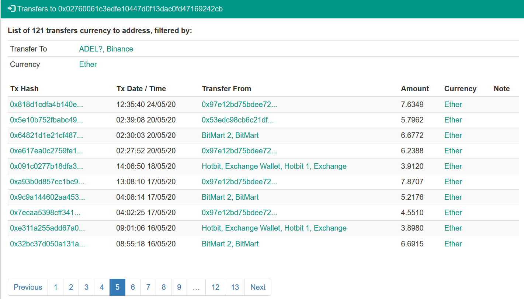Open BitMart 2 sender at 02:30:03 20/05/20
Screen dimensions: 524x299
pos(230,135)
